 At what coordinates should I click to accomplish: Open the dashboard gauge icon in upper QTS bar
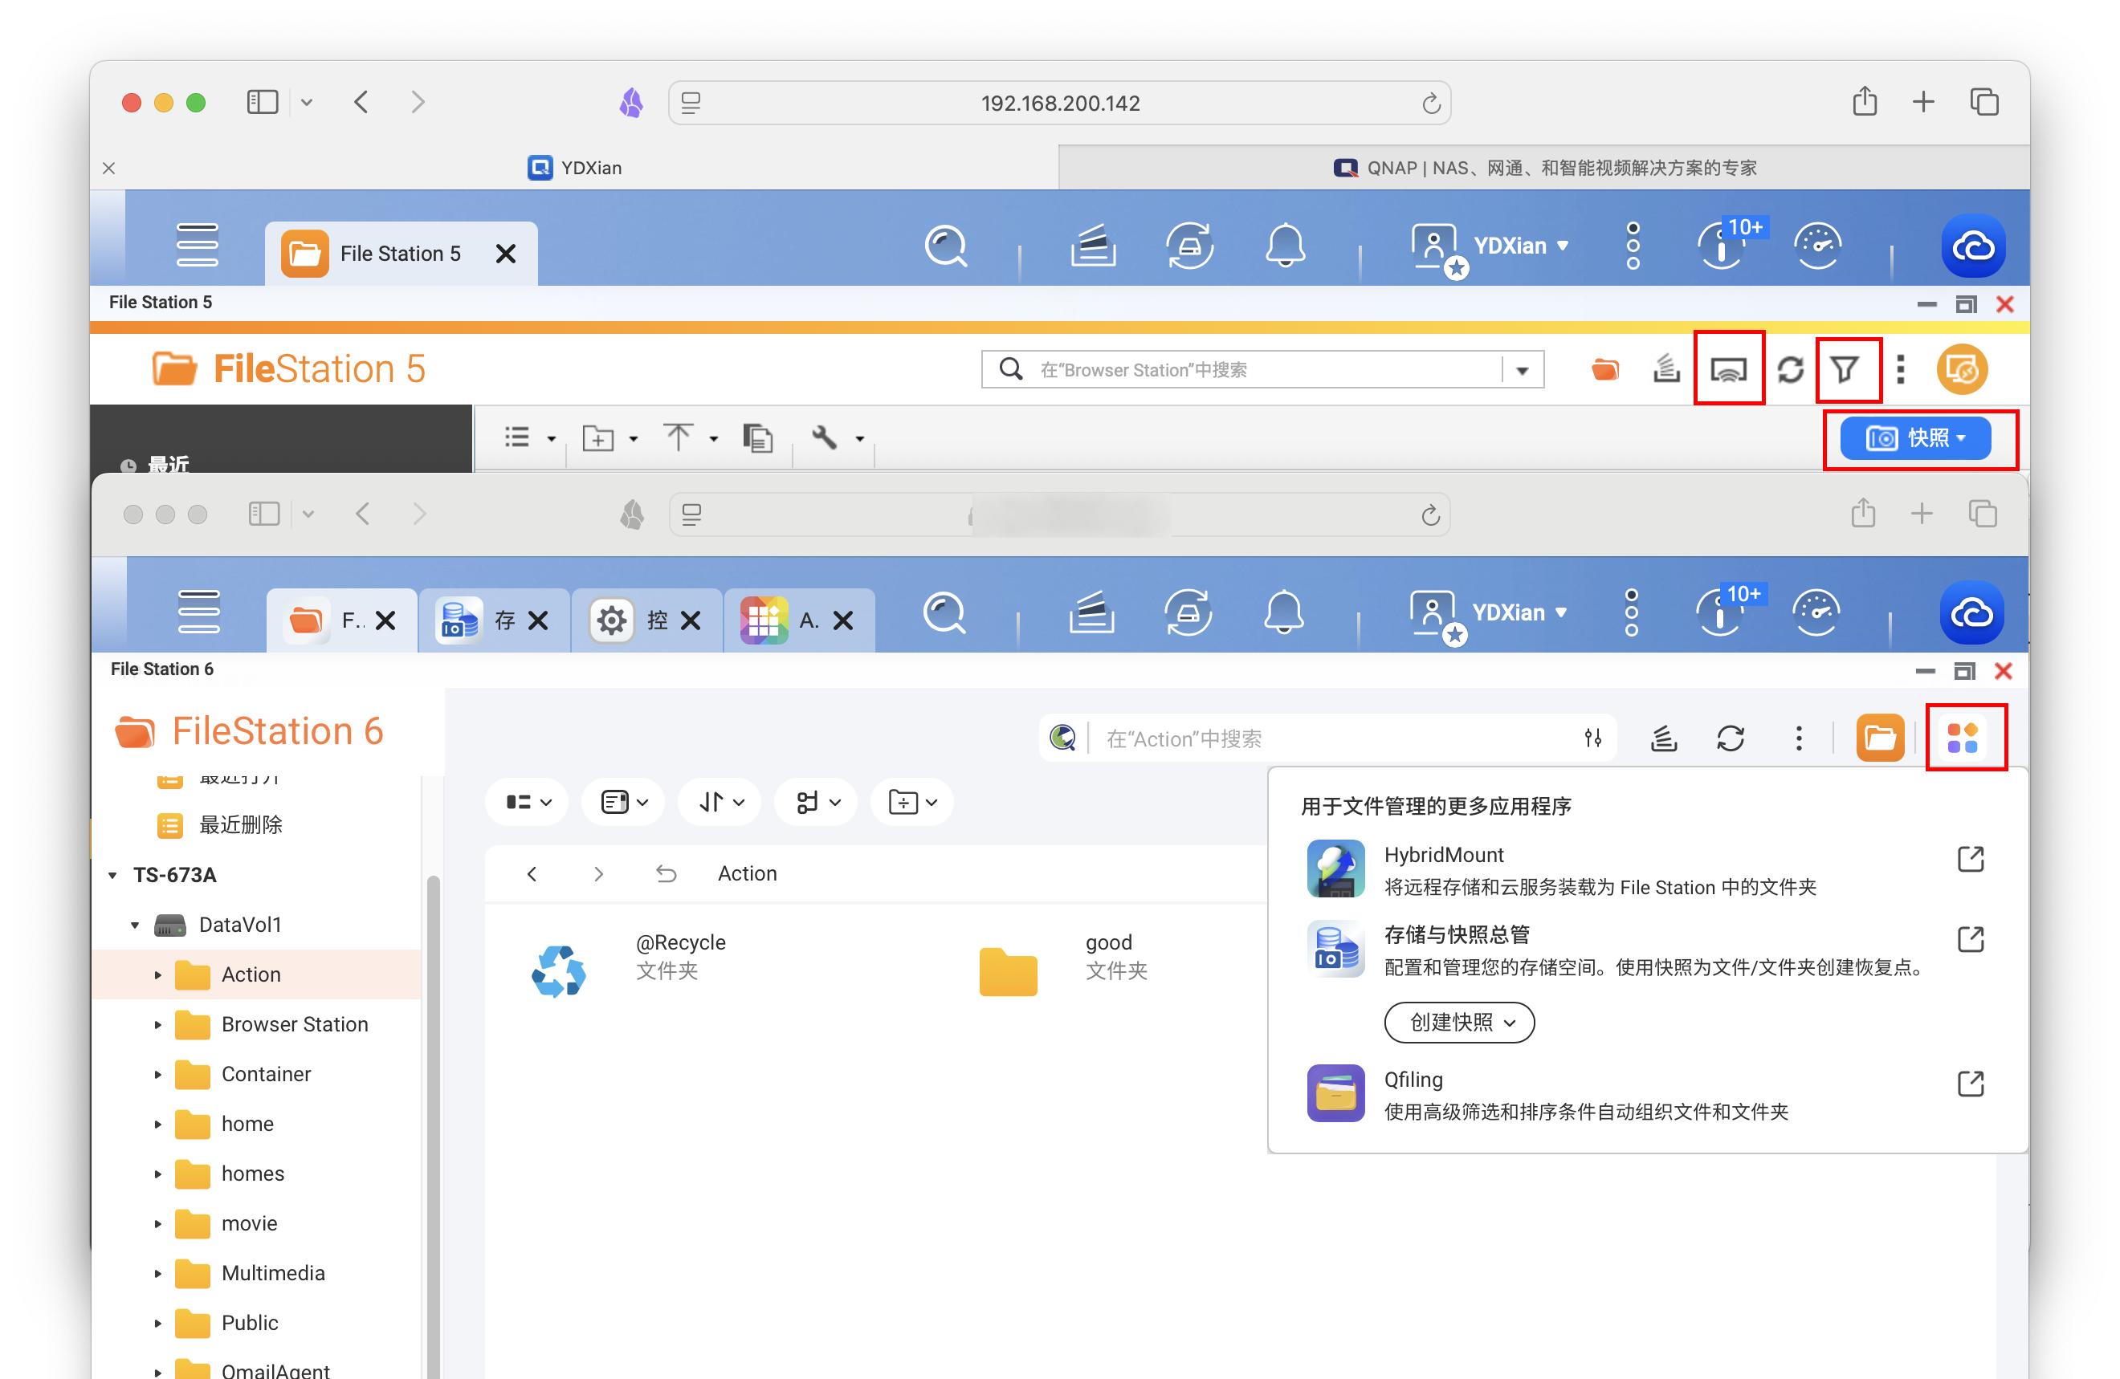[x=1817, y=246]
